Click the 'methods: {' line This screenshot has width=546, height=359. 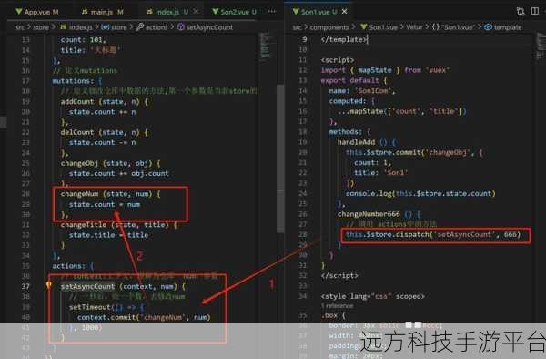point(350,132)
